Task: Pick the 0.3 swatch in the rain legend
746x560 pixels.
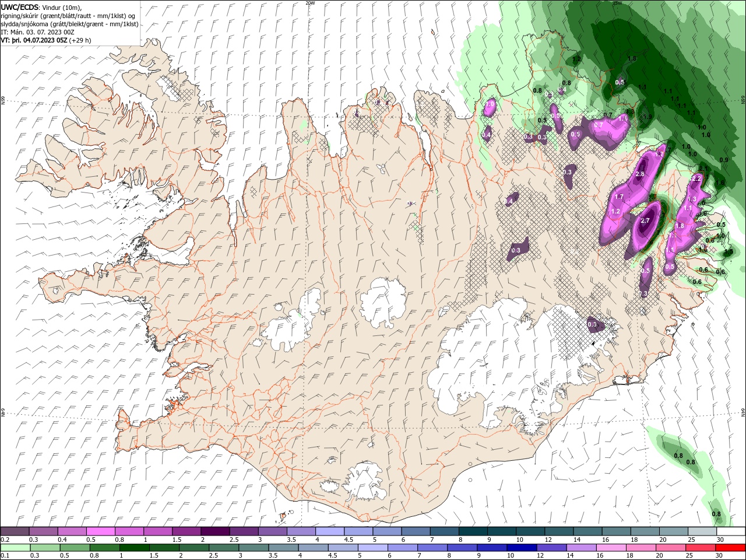Action: [x=45, y=548]
